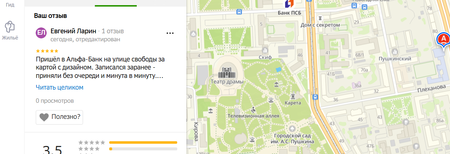
Task: Click the gray icon near Кирова street
Action: [x=210, y=110]
